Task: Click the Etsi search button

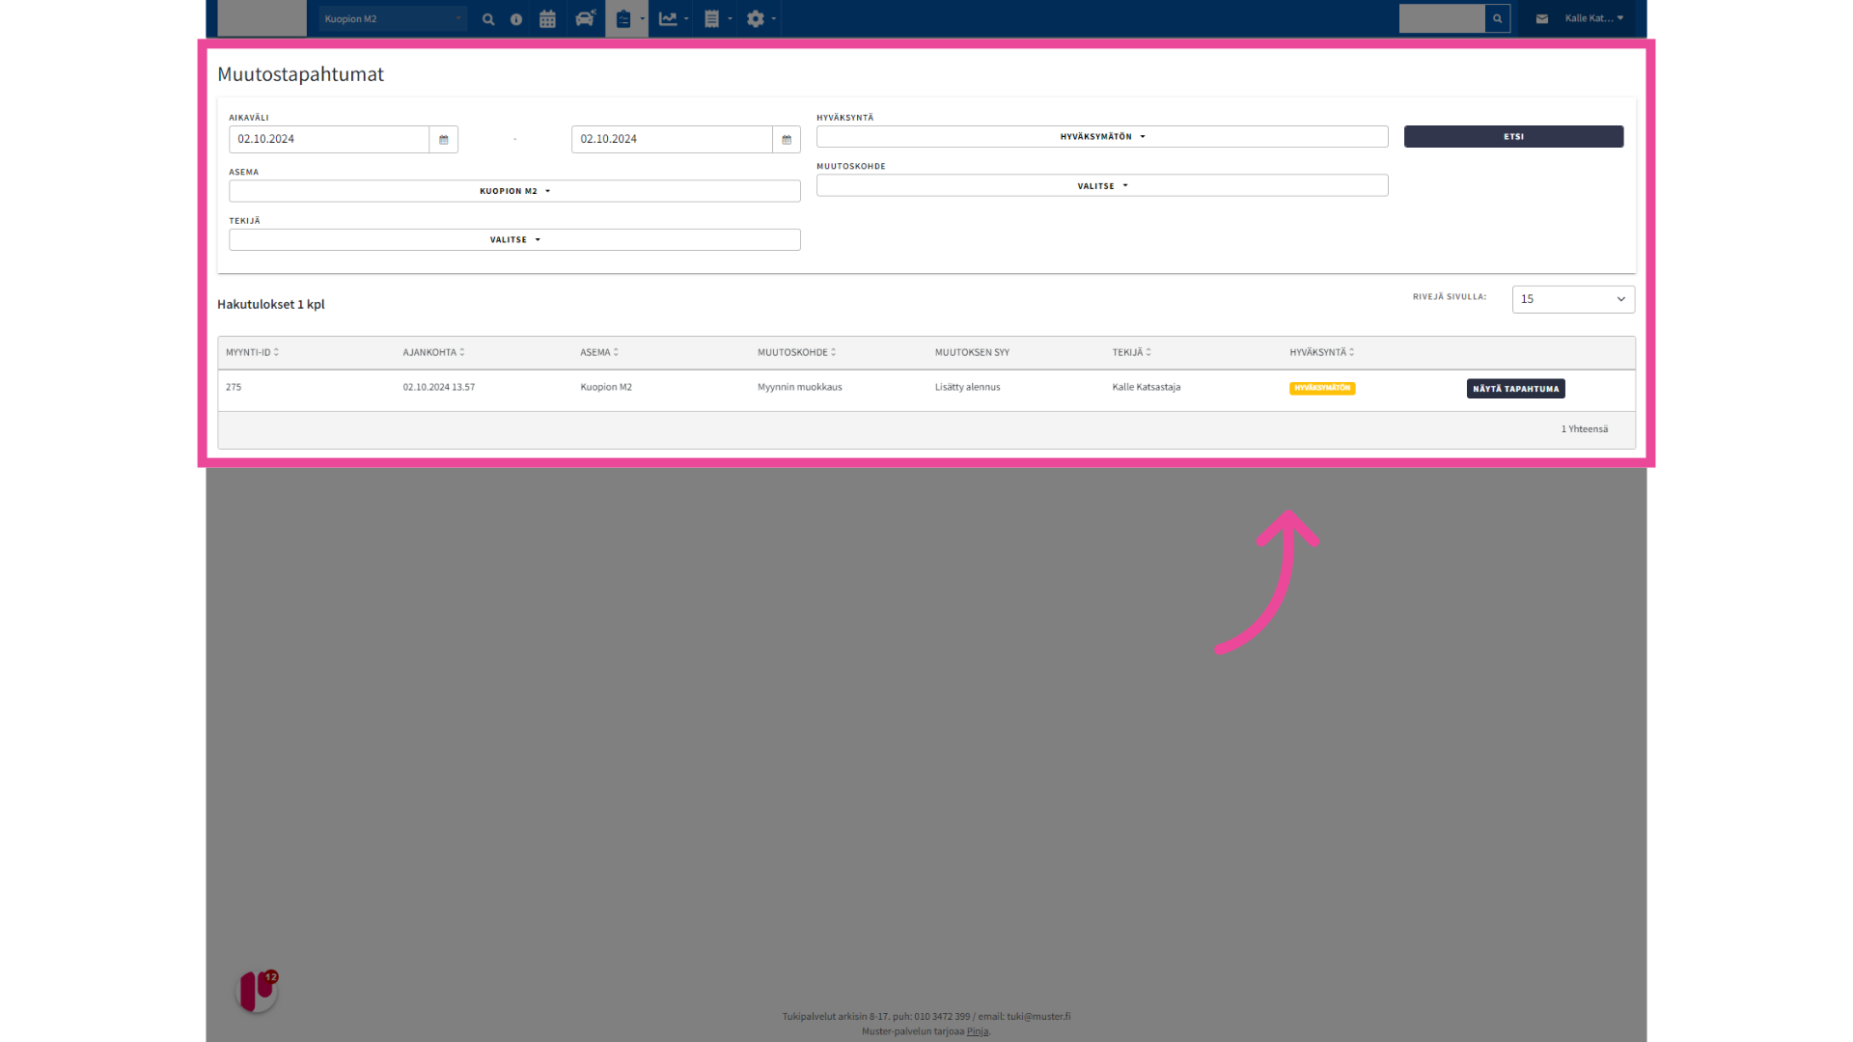Action: [x=1513, y=137]
